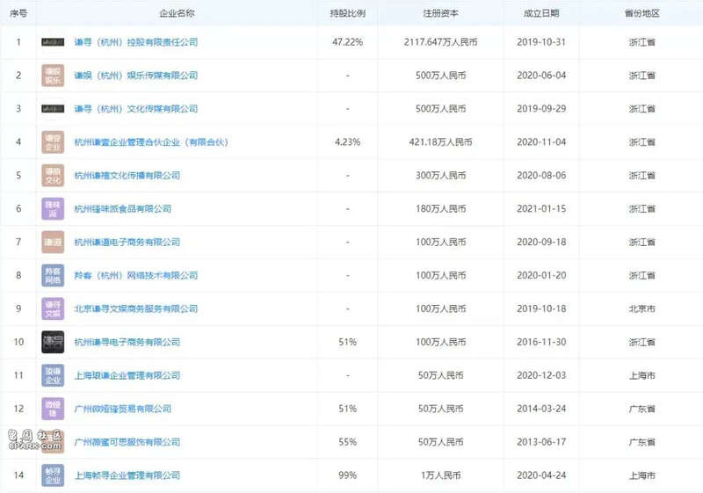Select the 99% shareholding cell
Image resolution: width=703 pixels, height=493 pixels.
(x=347, y=475)
